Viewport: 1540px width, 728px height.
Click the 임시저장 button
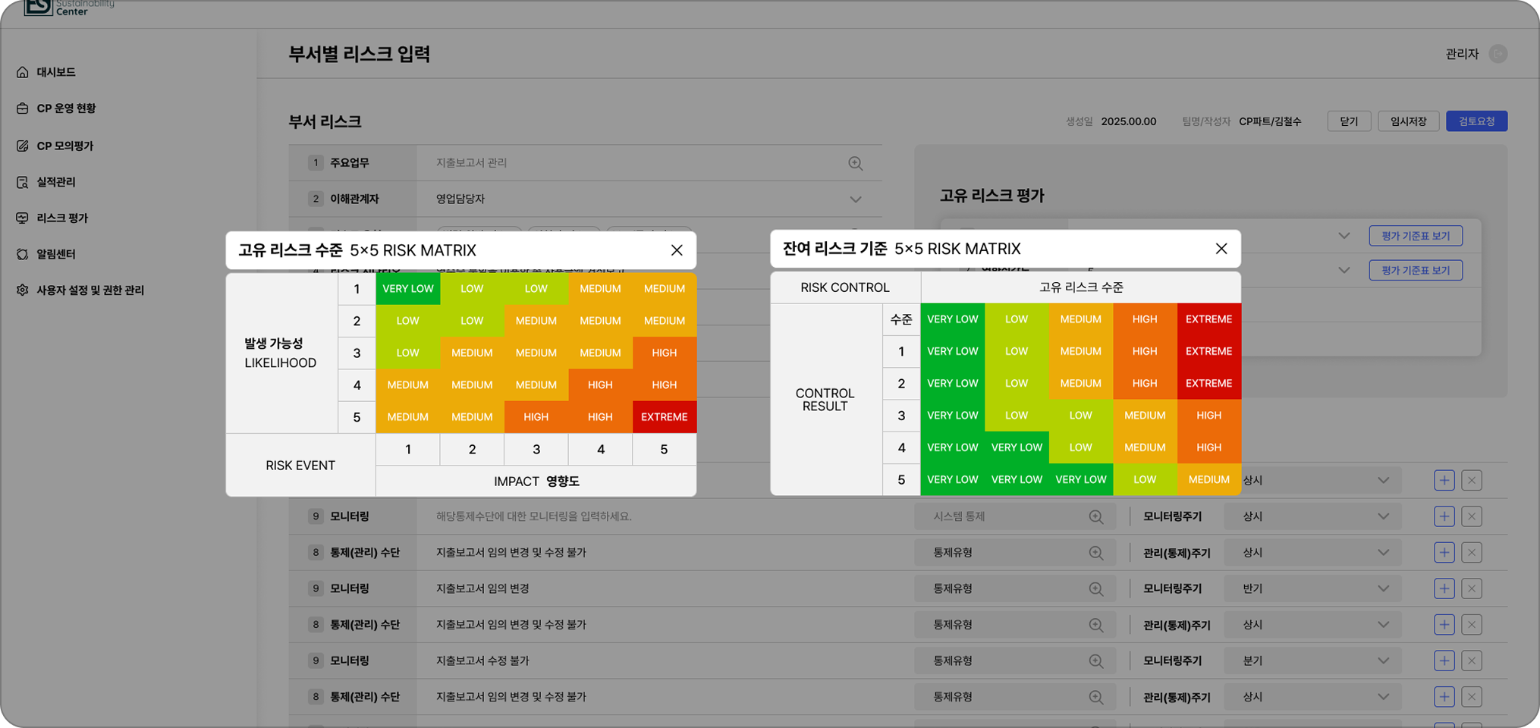tap(1408, 121)
